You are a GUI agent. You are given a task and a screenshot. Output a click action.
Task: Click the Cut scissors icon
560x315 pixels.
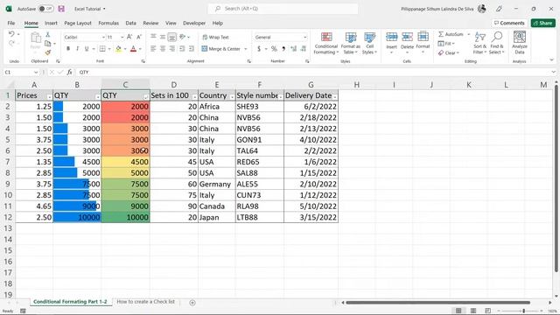[x=48, y=35]
